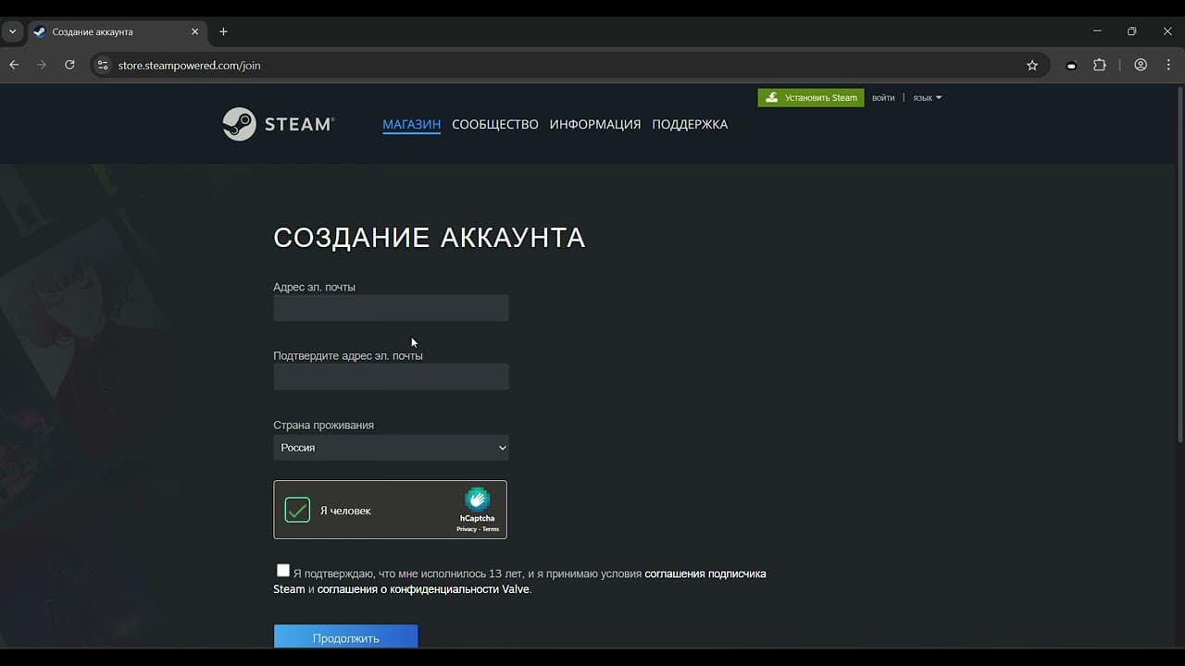Open the СООБЩЕСТВО menu
Viewport: 1185px width, 666px height.
[x=495, y=124]
